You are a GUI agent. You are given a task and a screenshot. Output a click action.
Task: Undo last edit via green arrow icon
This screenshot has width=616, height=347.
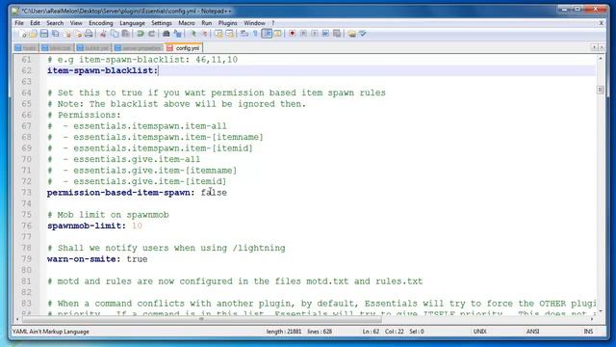[x=141, y=34]
